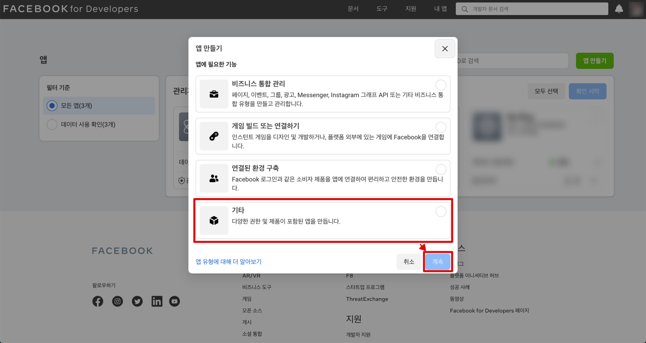This screenshot has width=646, height=343.
Task: Click the app search field behind the dialog
Action: (513, 61)
